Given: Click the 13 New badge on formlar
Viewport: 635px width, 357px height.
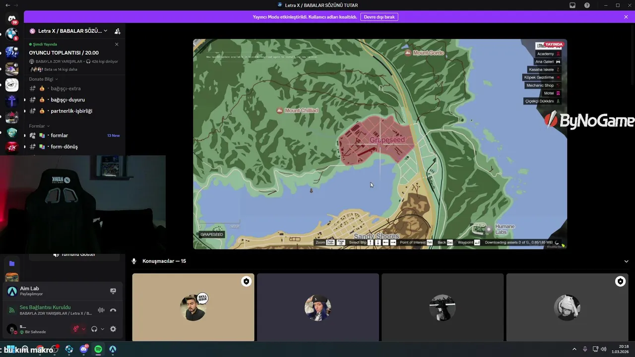Looking at the screenshot, I should click(114, 135).
